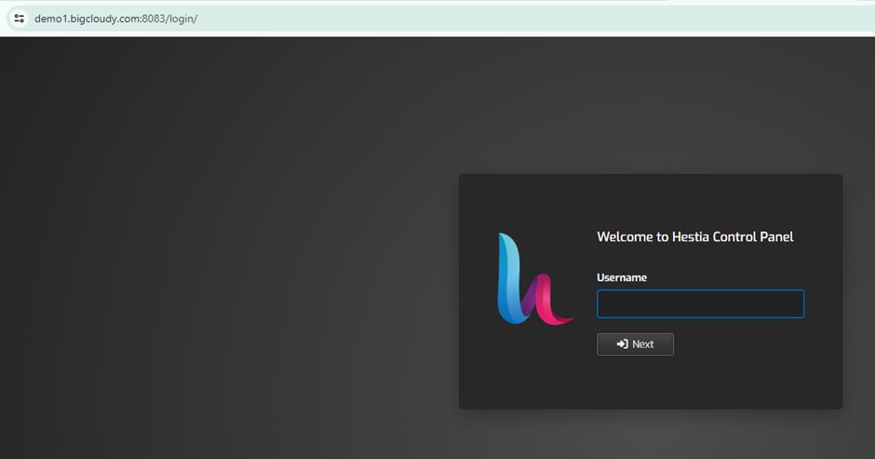Click the Next button

(x=635, y=344)
